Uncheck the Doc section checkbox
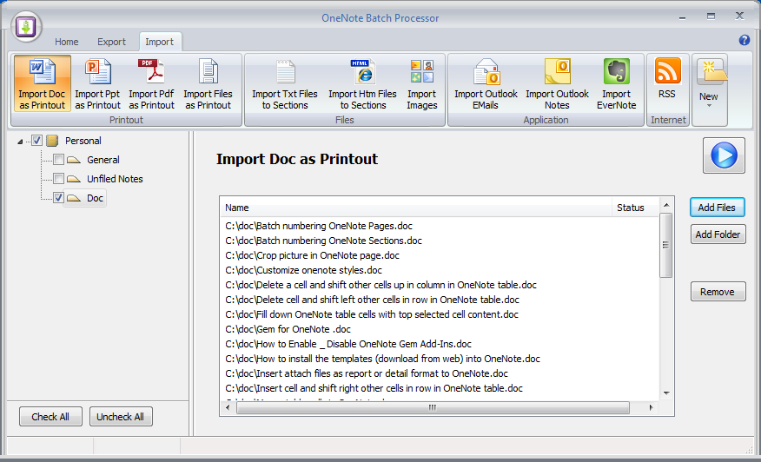 point(59,198)
